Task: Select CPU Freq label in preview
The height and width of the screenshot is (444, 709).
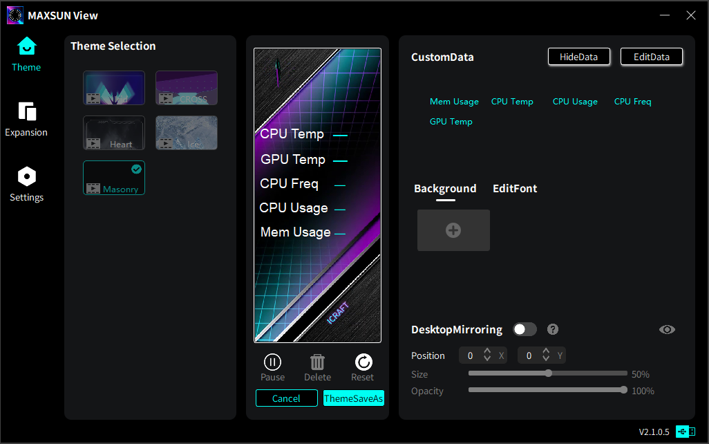Action: (289, 183)
